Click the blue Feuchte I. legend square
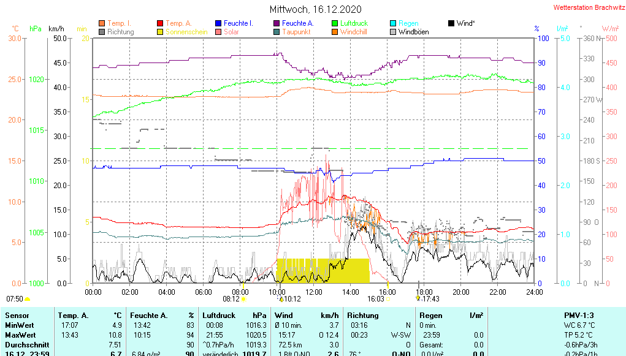626x356 pixels. [219, 23]
